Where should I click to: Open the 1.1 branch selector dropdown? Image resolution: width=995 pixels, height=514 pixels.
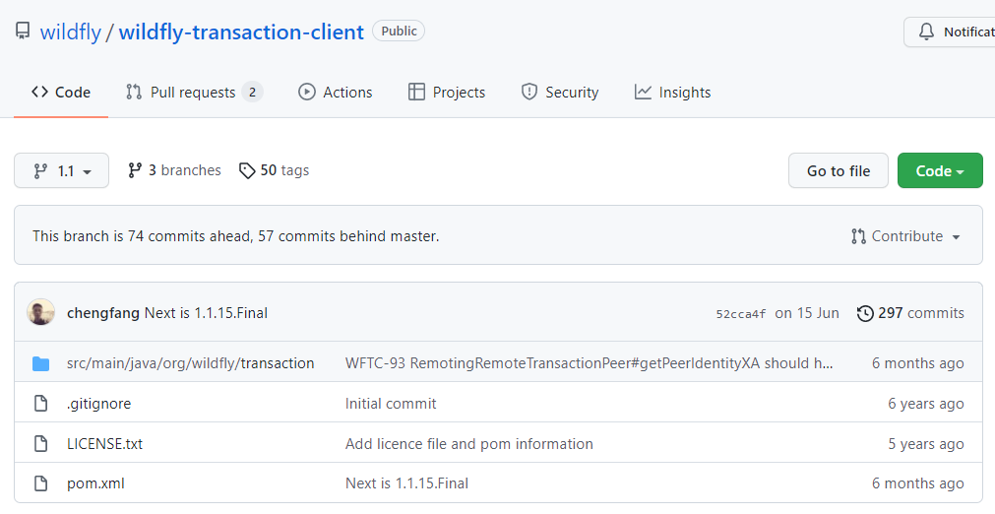pyautogui.click(x=62, y=170)
